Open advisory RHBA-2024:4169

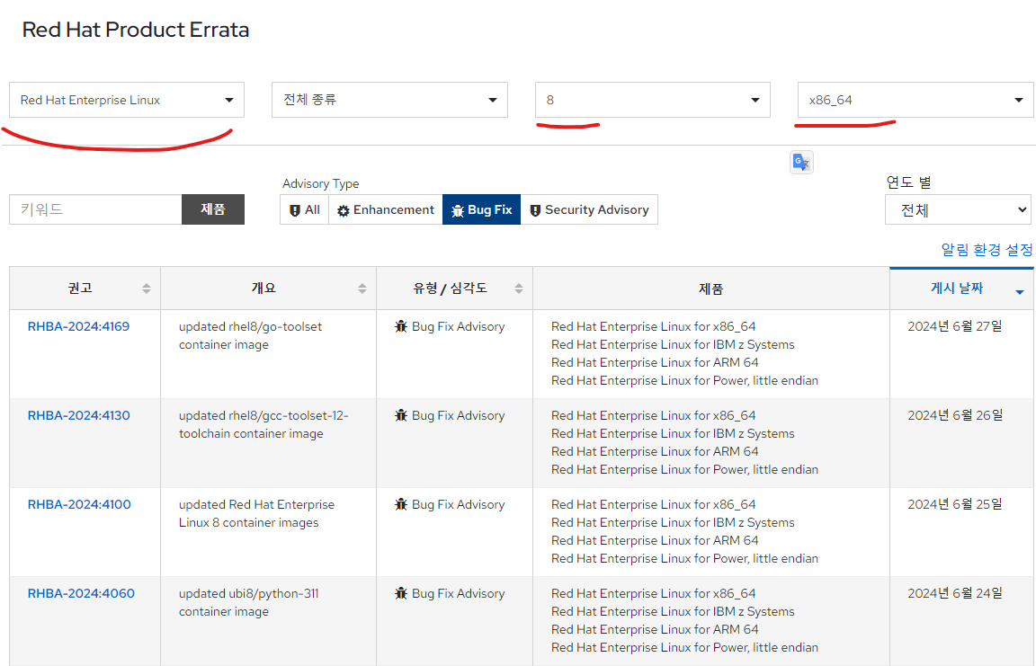(x=78, y=326)
